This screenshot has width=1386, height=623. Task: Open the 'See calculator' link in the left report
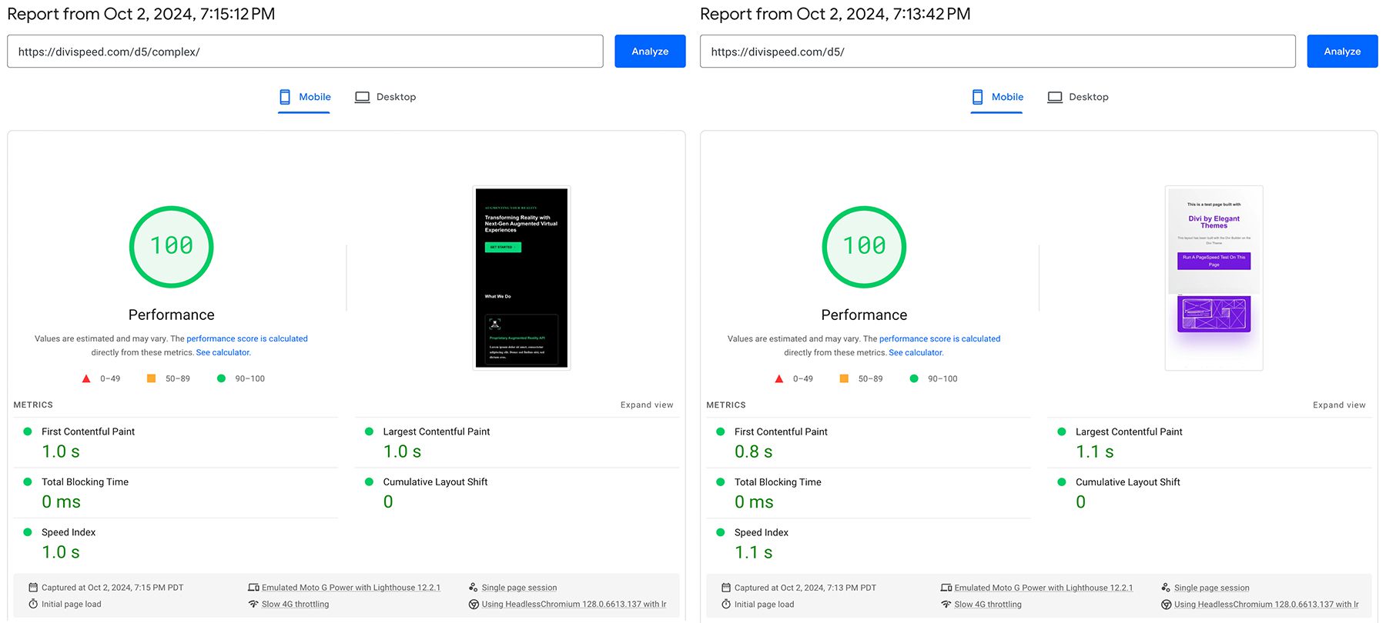click(223, 352)
